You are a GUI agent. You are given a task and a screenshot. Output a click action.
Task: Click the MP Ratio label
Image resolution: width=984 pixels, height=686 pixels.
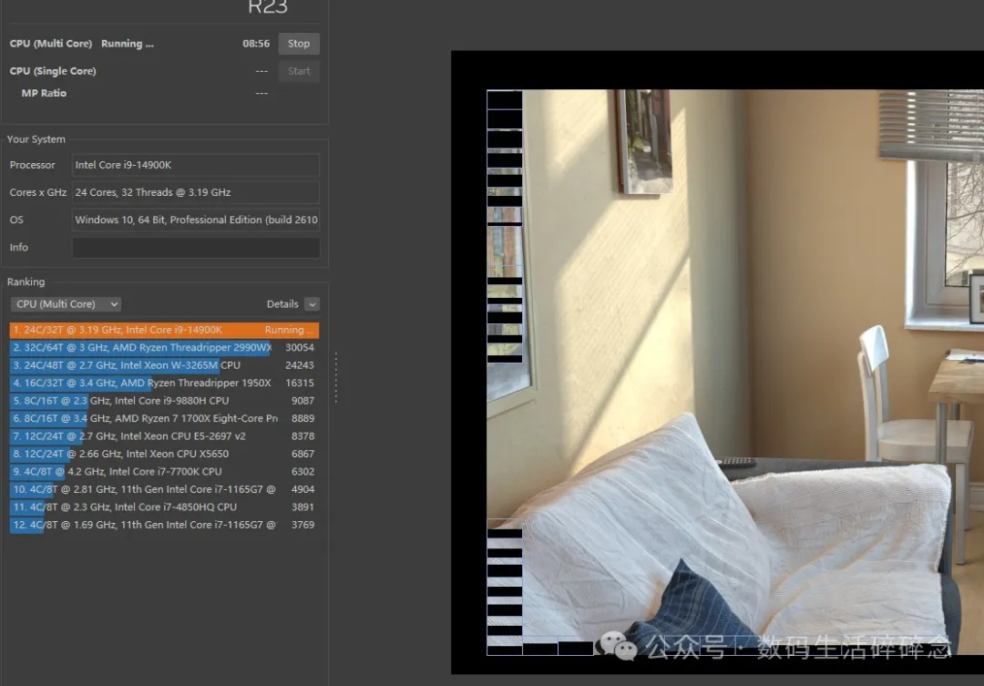pyautogui.click(x=44, y=93)
